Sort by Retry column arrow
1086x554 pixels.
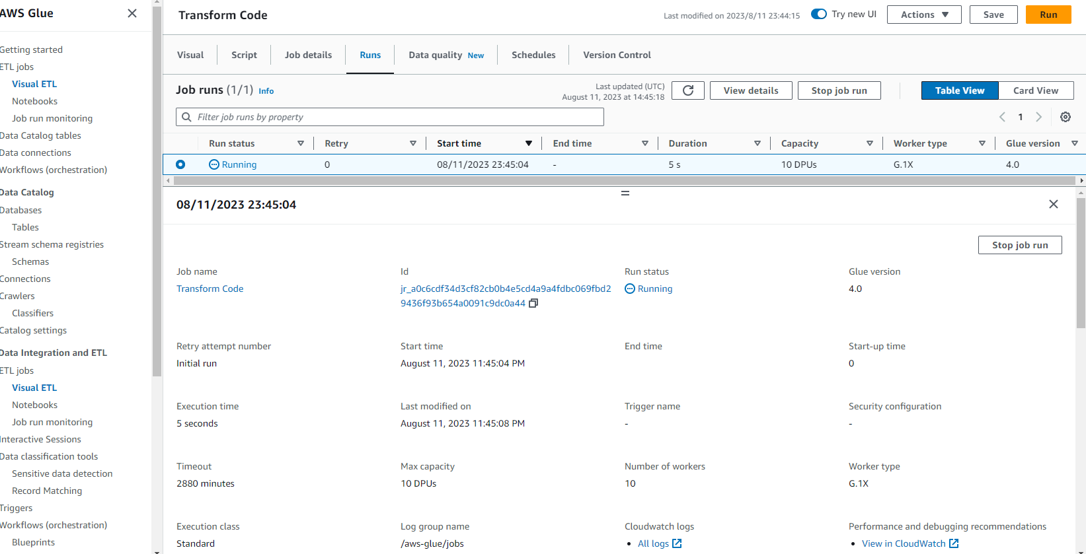[x=413, y=143]
